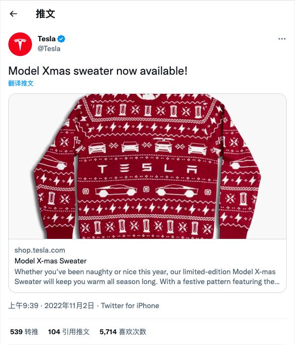Click the Tesla display name
This screenshot has height=345, width=295.
click(47, 39)
